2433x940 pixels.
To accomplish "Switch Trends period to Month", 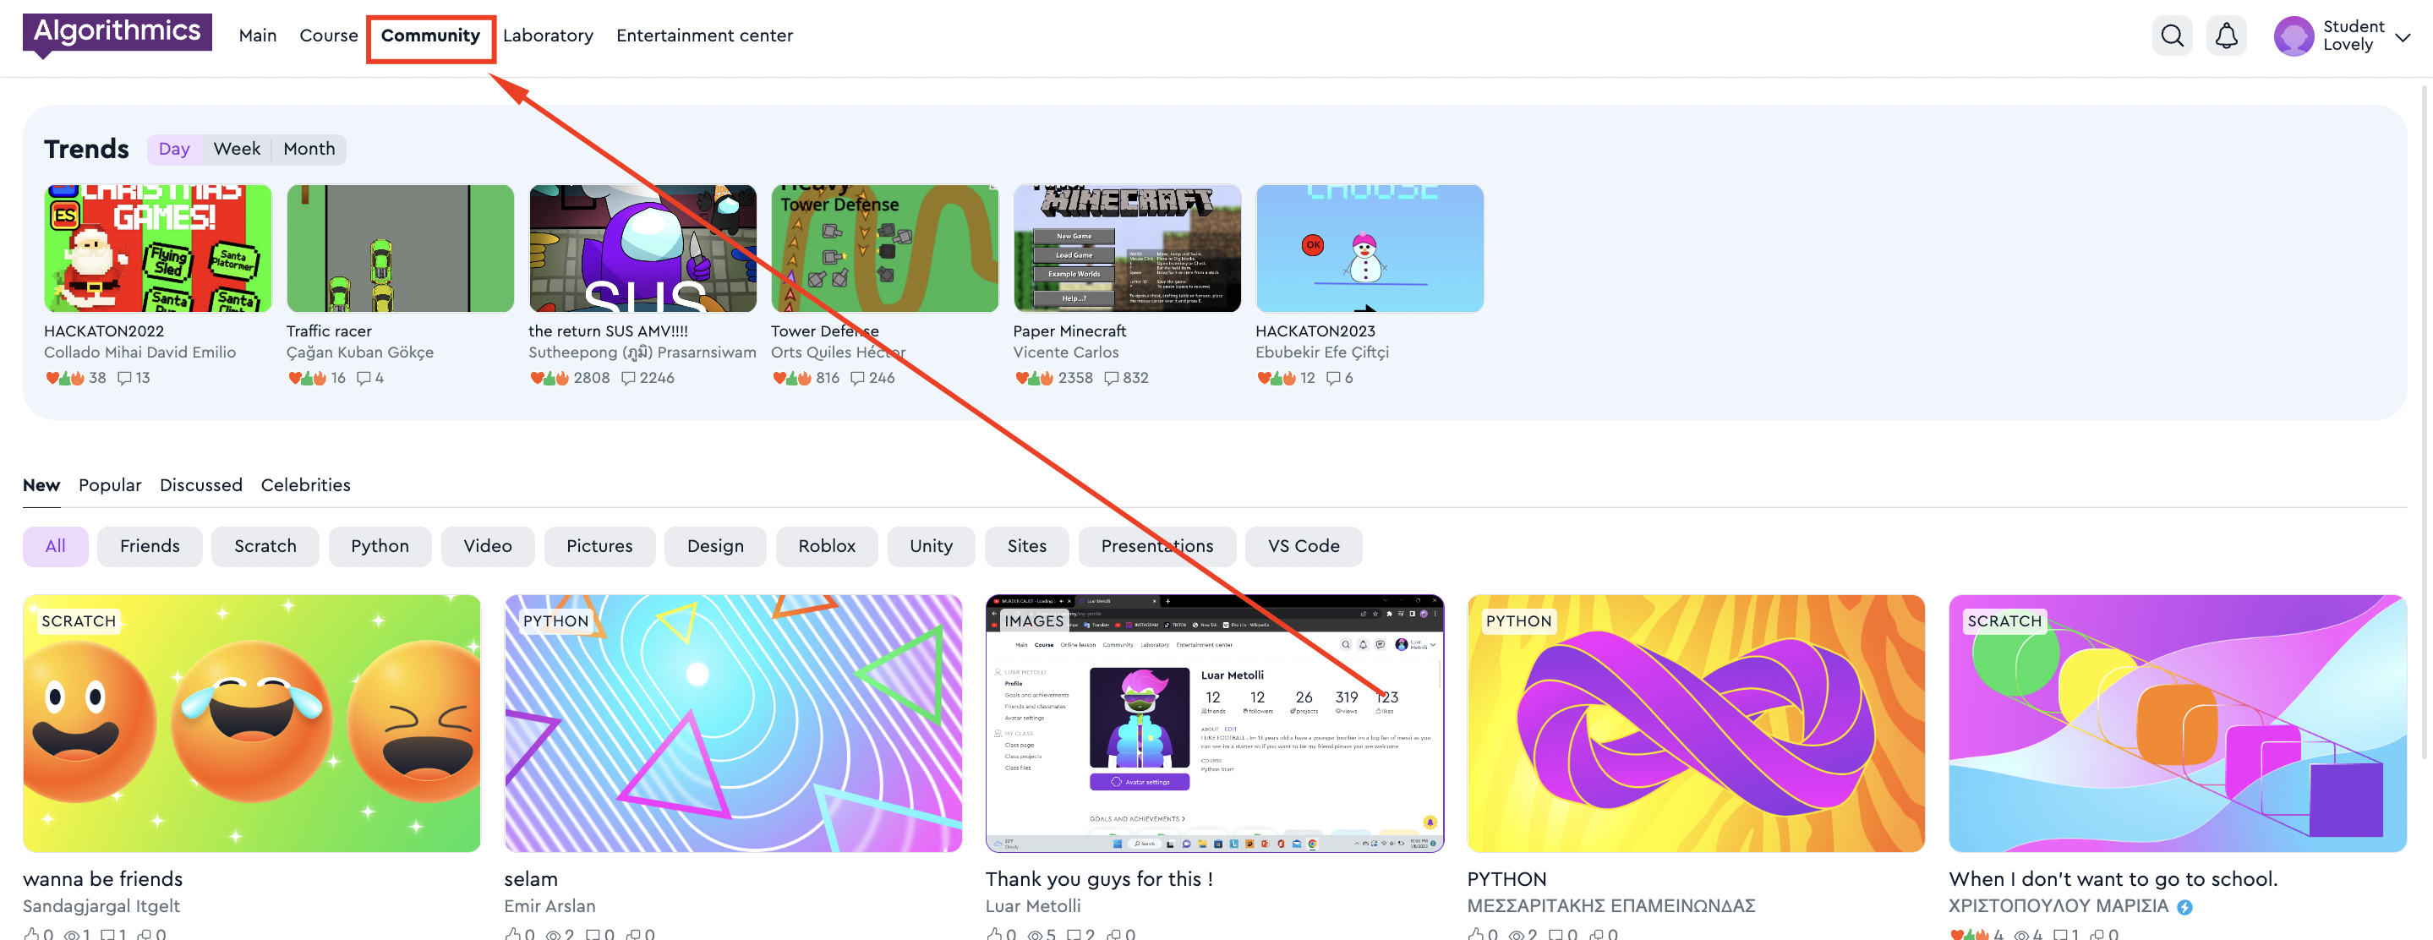I will pyautogui.click(x=309, y=150).
